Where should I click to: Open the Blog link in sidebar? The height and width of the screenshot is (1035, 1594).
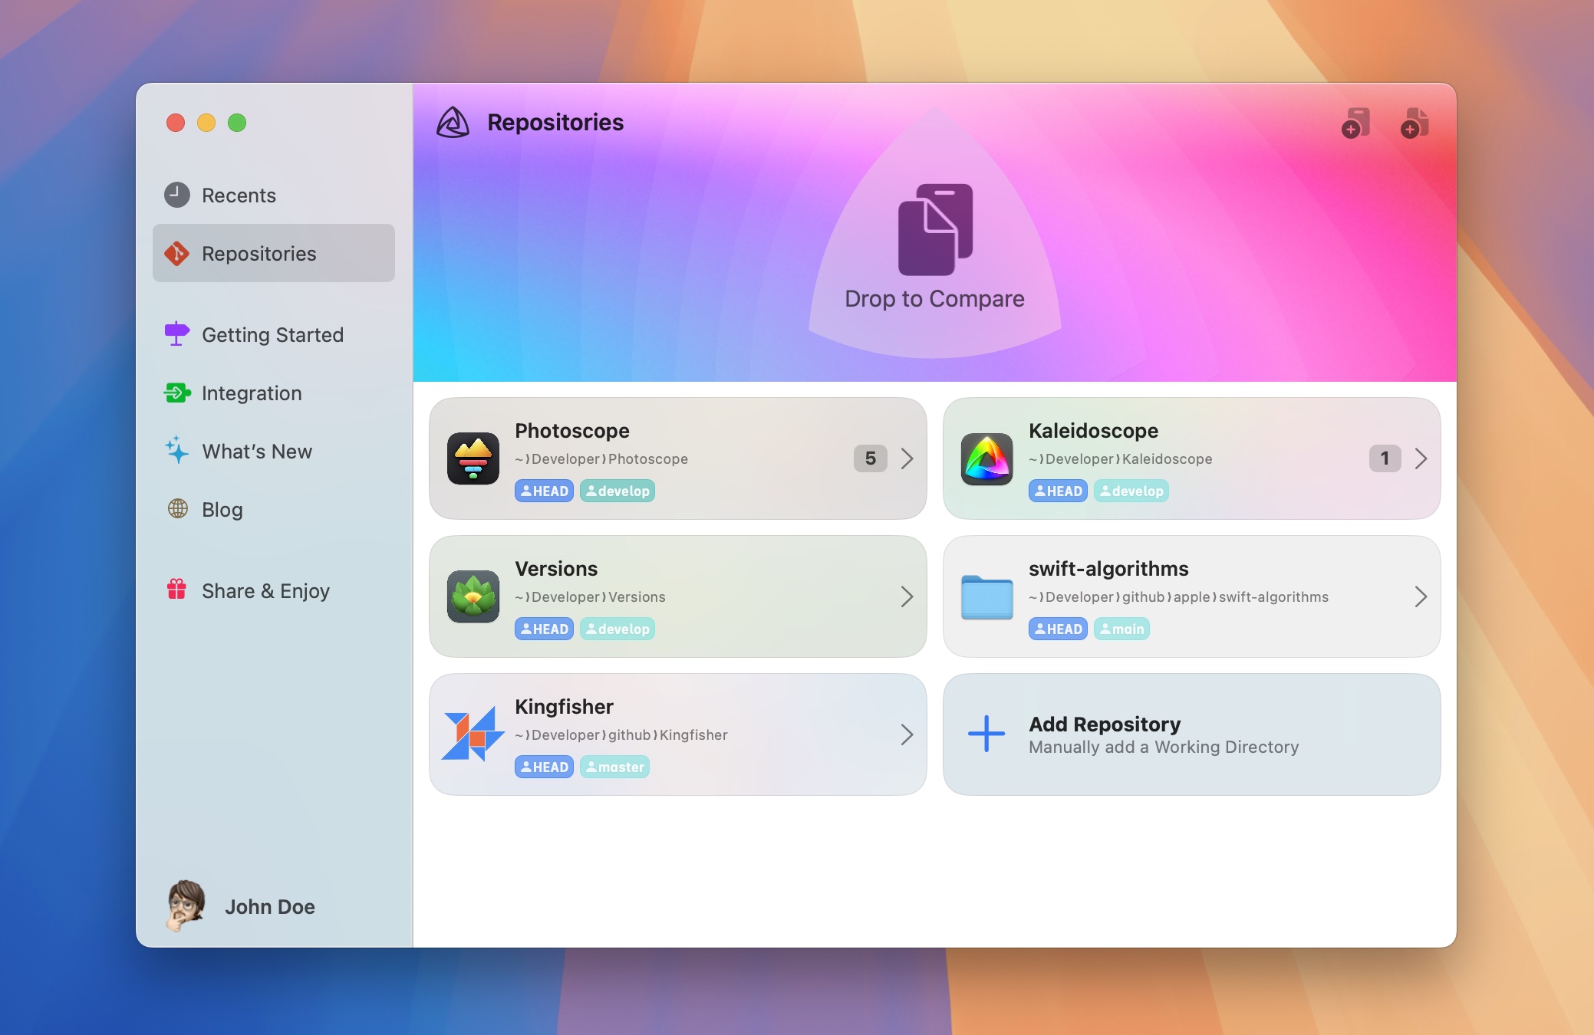[x=273, y=509]
